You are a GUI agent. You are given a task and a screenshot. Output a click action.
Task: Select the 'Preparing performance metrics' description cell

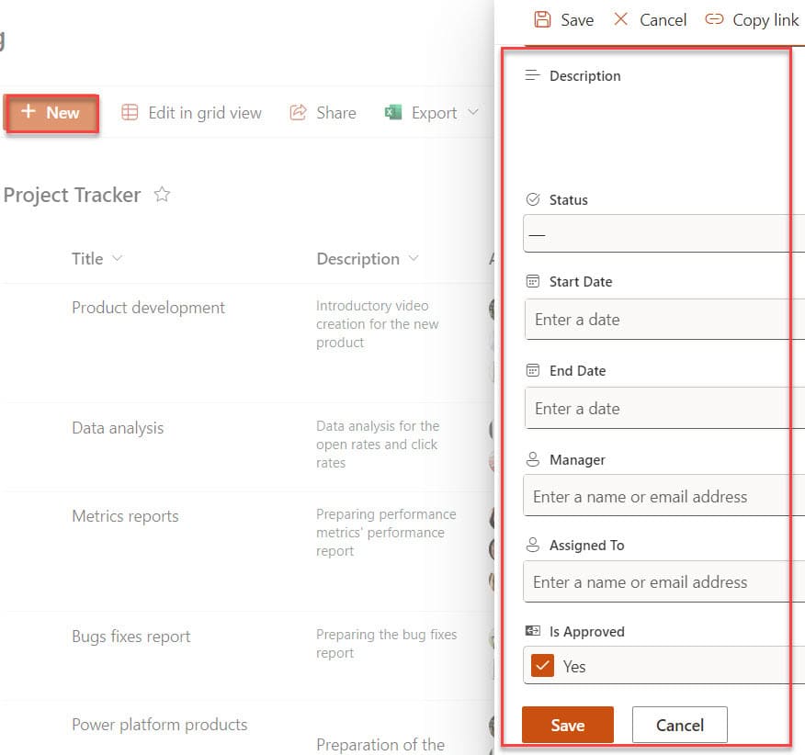click(x=386, y=532)
